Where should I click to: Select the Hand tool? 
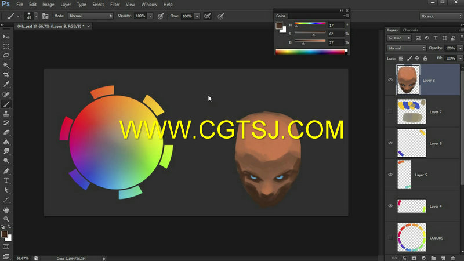(x=6, y=210)
